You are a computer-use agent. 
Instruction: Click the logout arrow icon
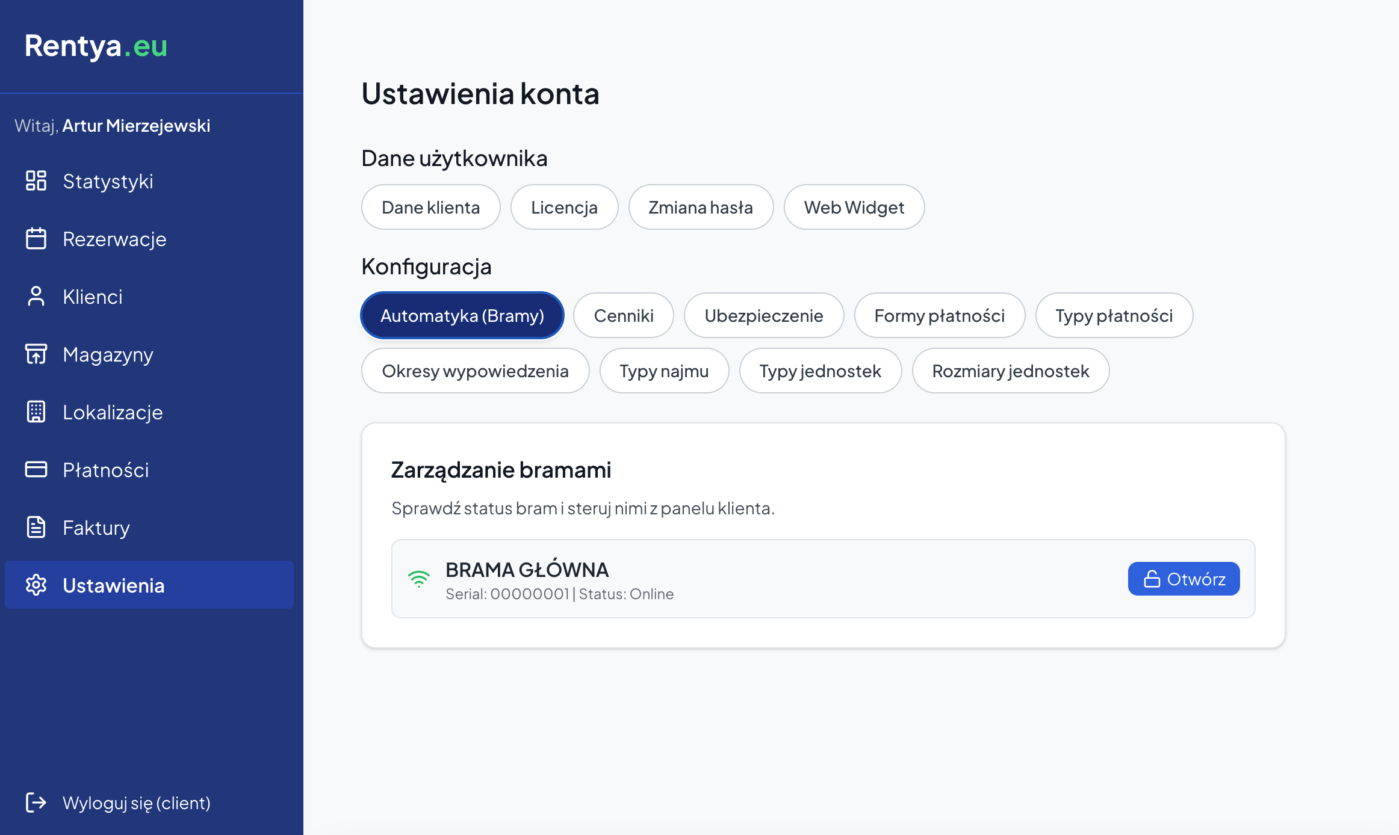[x=36, y=803]
